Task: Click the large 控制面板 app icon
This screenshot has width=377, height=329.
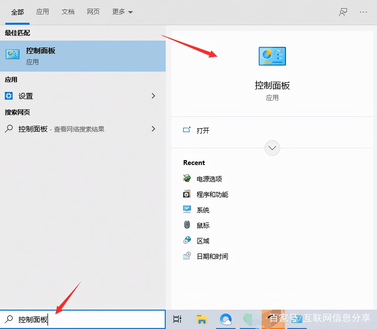Action: pos(272,56)
